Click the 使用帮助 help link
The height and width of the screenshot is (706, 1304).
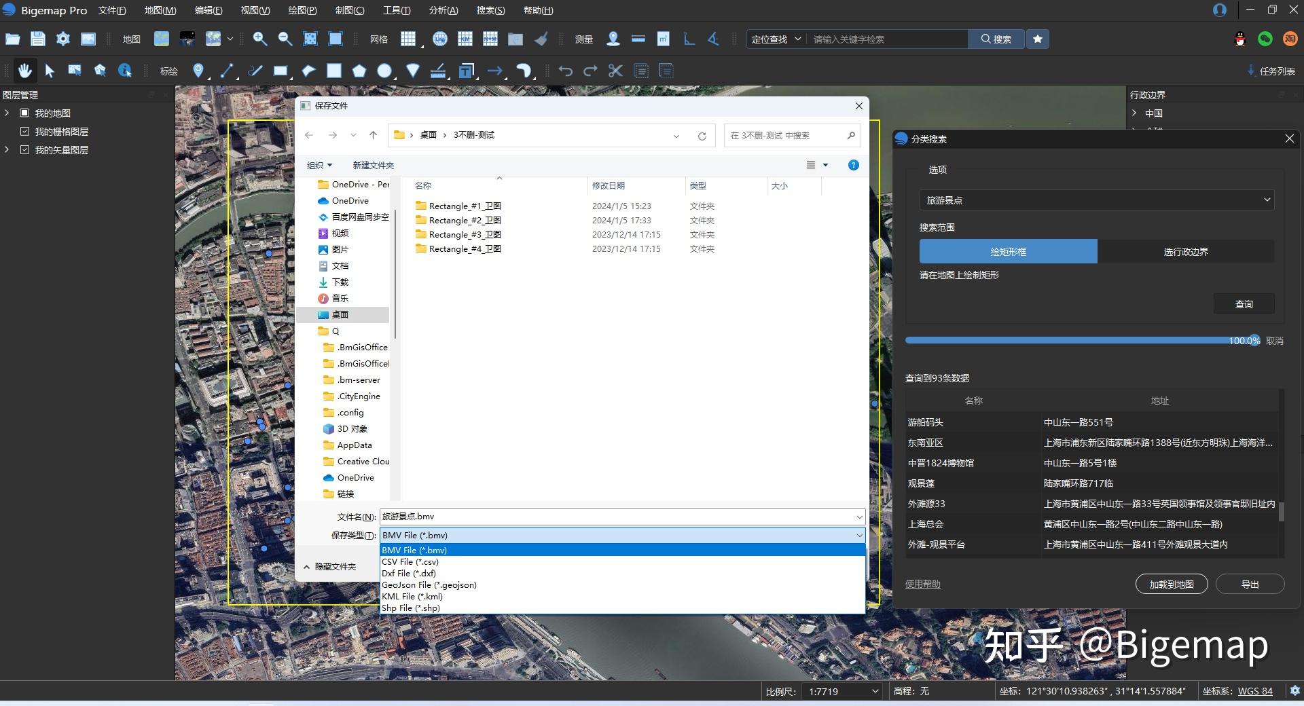[x=922, y=584]
